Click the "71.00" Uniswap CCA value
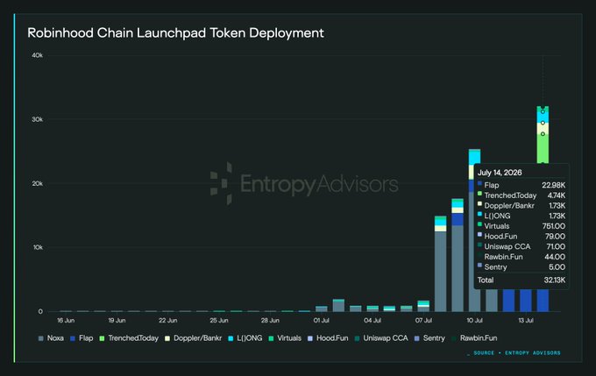 [556, 247]
